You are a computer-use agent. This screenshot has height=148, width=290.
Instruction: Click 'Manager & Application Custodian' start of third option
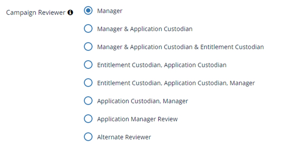[x=145, y=47]
